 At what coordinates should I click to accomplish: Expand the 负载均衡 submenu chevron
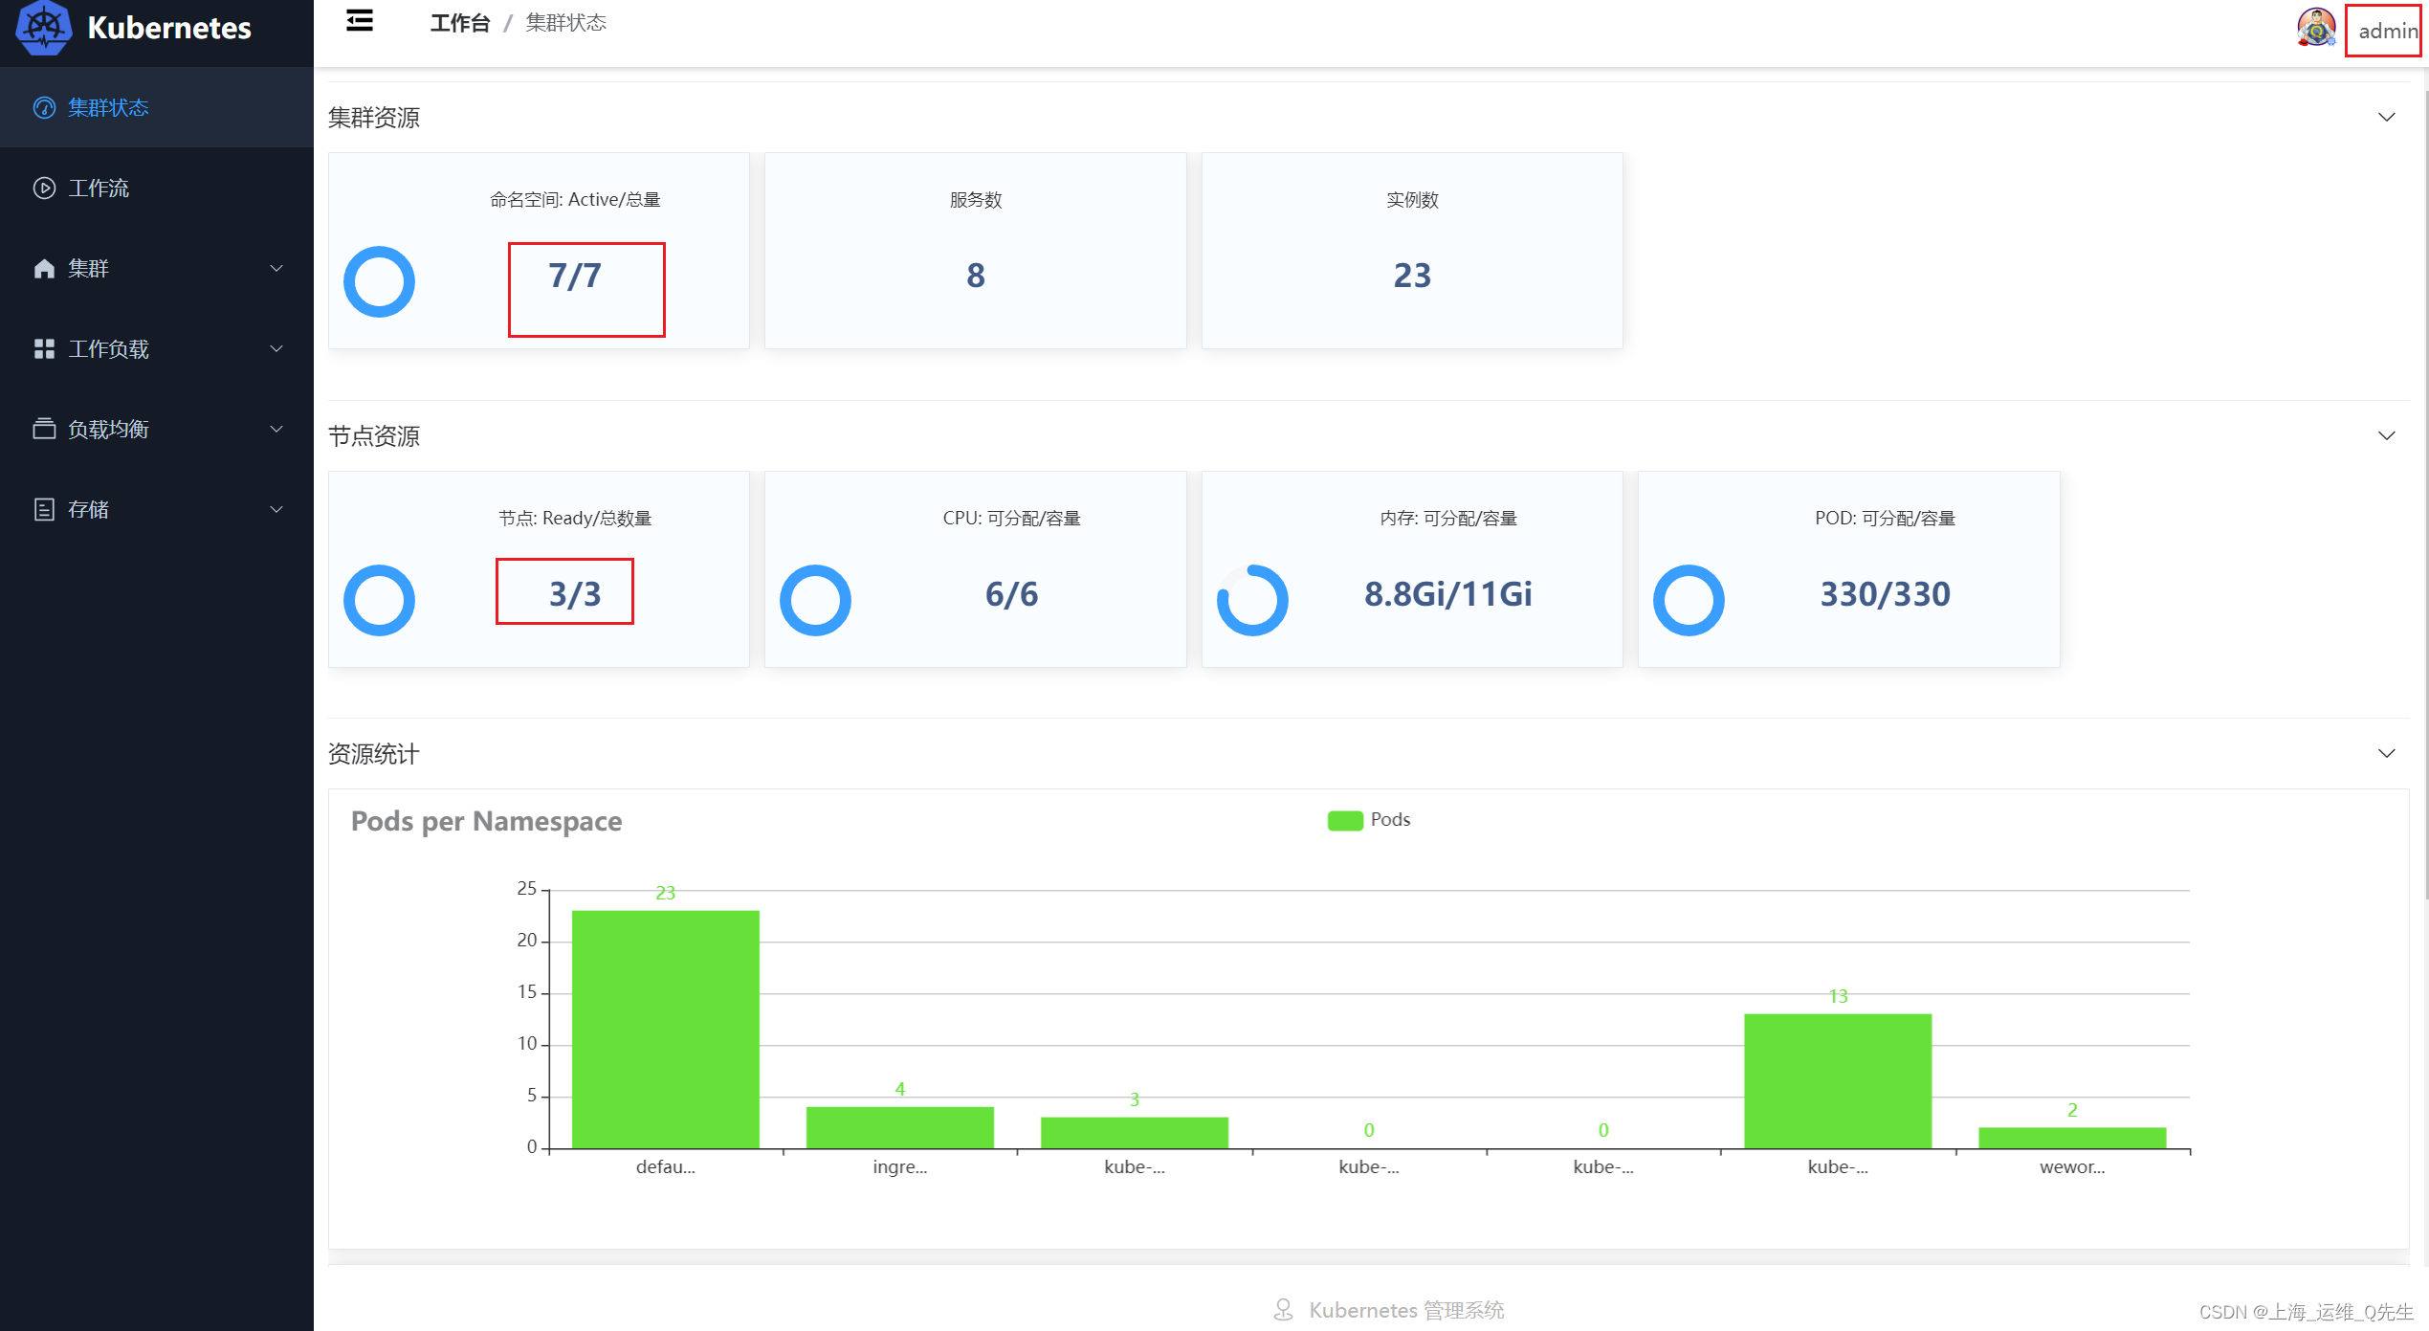coord(276,429)
